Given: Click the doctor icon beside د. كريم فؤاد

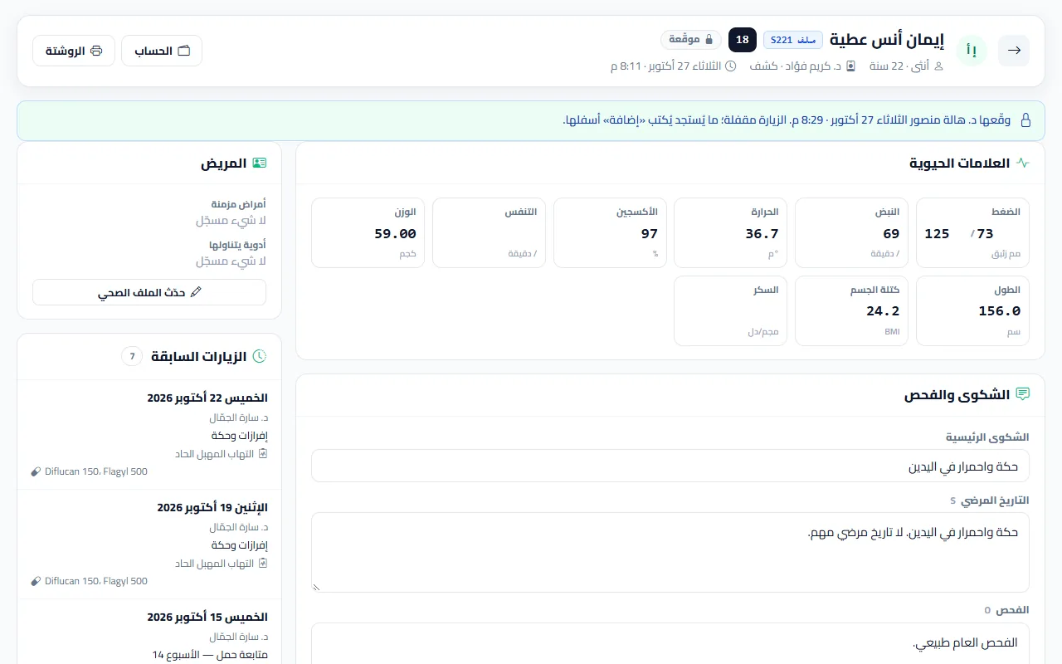Looking at the screenshot, I should pos(850,66).
